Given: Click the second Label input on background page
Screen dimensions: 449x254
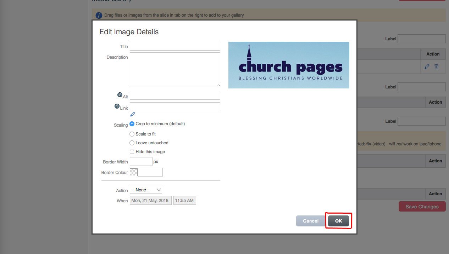Looking at the screenshot, I should tap(422, 87).
